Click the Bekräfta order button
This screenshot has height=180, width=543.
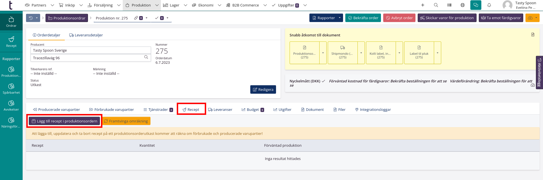point(363,18)
